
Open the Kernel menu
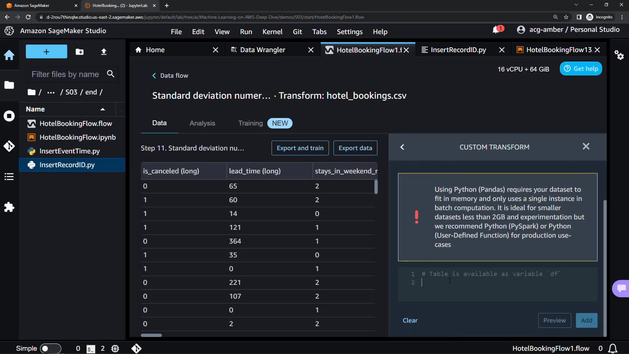click(x=272, y=32)
